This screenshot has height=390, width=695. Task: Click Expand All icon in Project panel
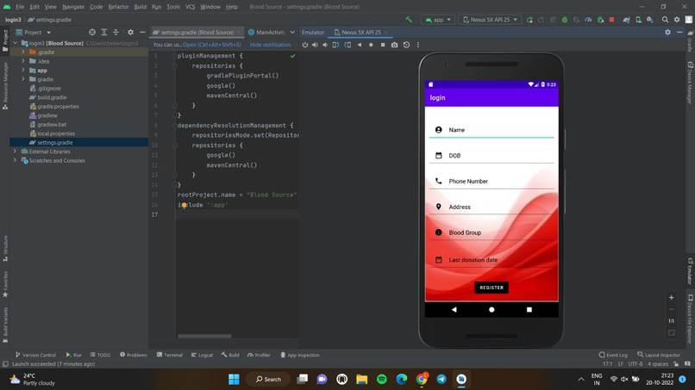click(104, 33)
